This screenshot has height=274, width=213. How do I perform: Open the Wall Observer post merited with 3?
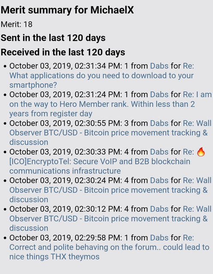click(x=111, y=133)
